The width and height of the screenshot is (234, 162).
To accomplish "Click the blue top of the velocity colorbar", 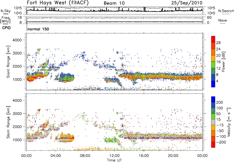I will point(213,99).
